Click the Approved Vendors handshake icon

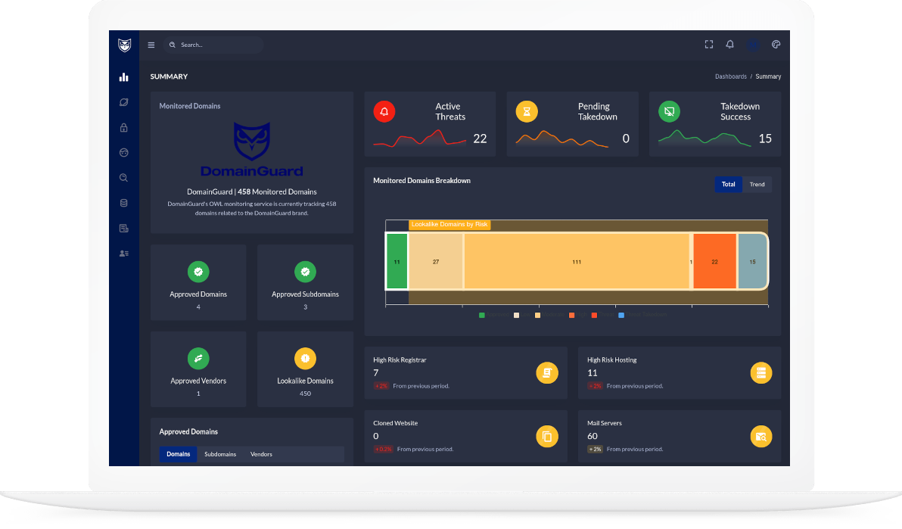(198, 359)
